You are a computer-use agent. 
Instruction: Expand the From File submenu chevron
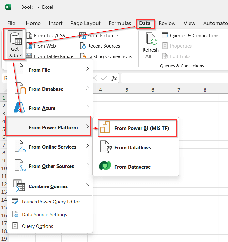tap(88, 69)
